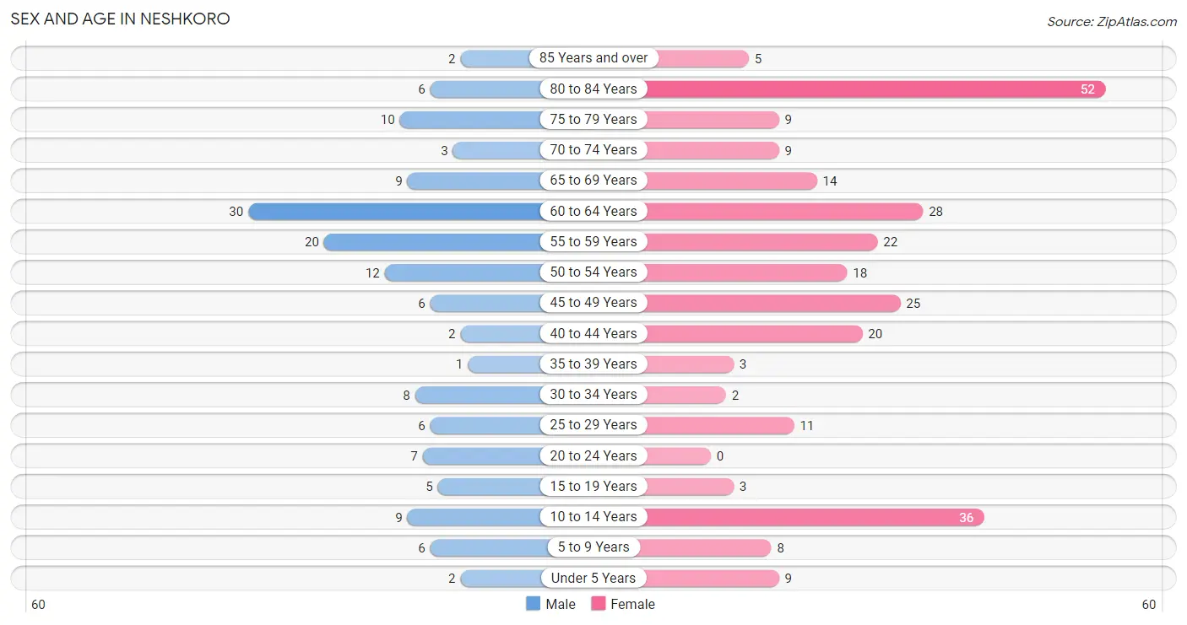This screenshot has width=1187, height=625.
Task: Toggle the Female series legend label
Action: point(632,604)
